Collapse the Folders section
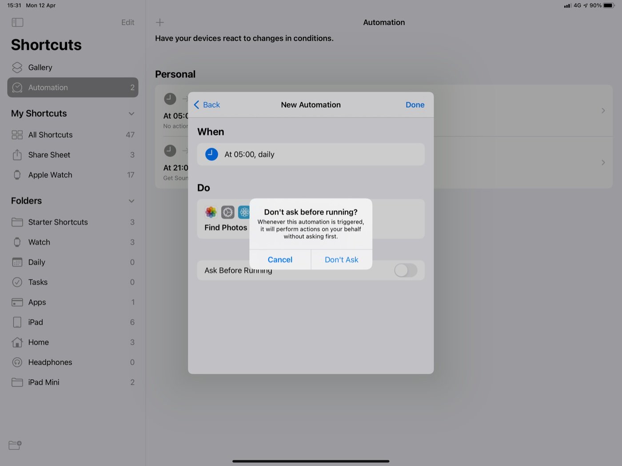 click(x=132, y=201)
